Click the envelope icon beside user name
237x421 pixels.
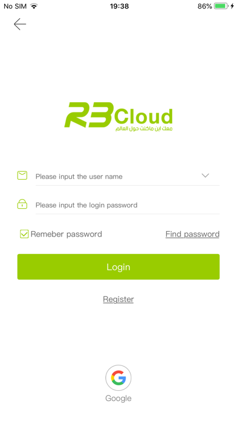pos(22,175)
